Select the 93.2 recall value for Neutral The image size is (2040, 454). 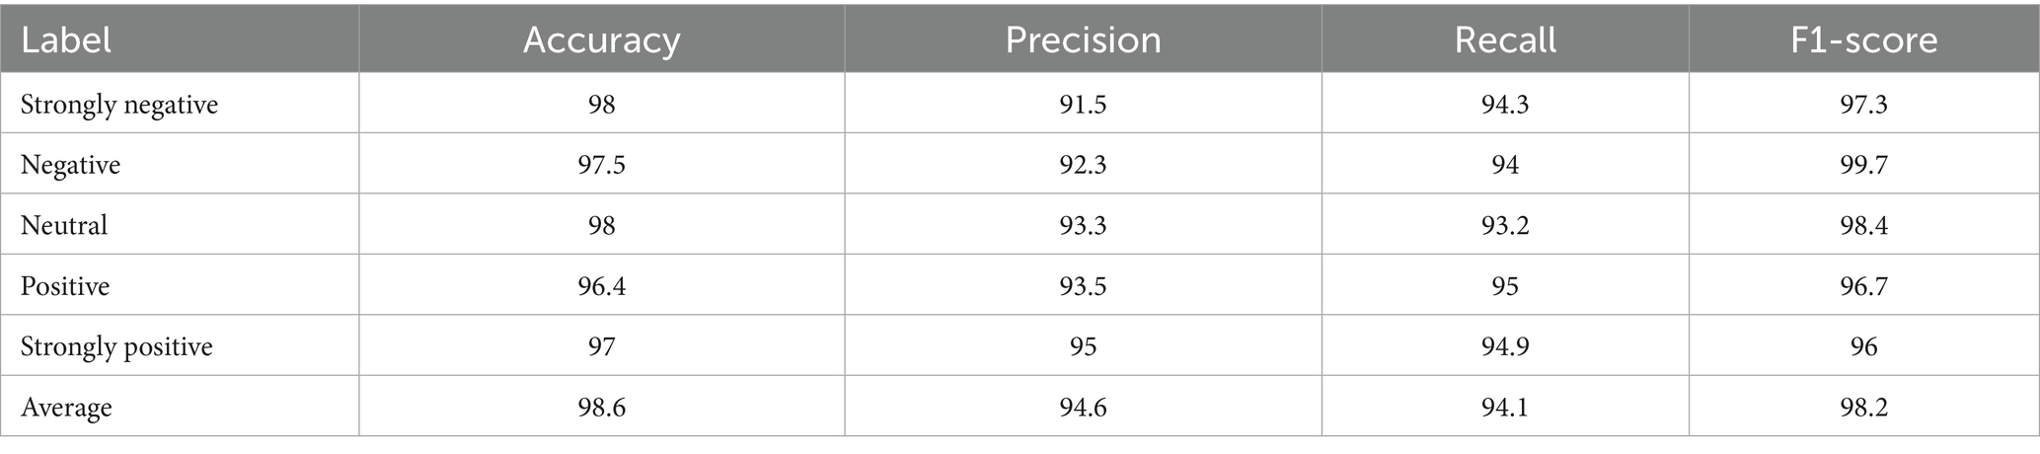(1505, 225)
